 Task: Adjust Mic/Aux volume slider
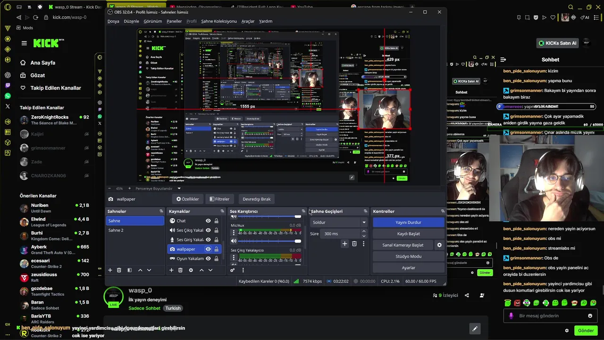click(270, 241)
